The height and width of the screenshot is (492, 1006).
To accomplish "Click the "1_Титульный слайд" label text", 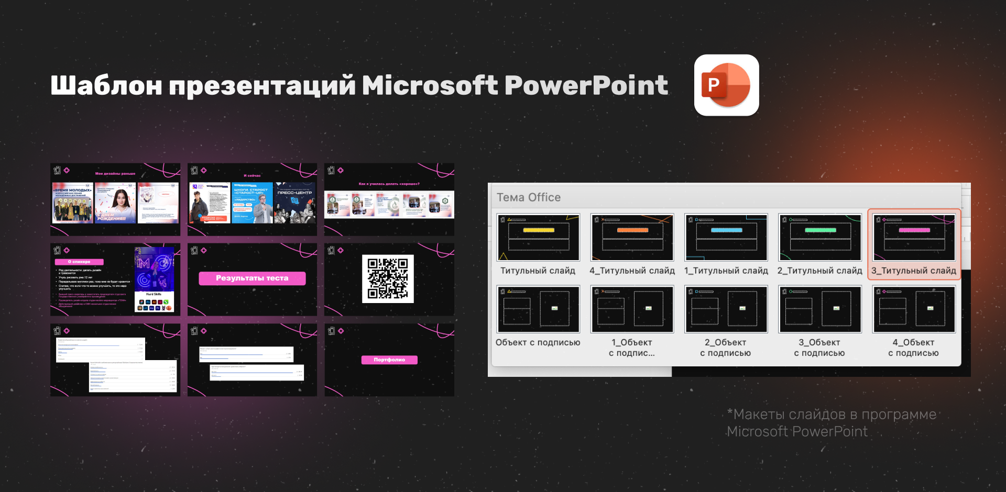I will coord(726,271).
